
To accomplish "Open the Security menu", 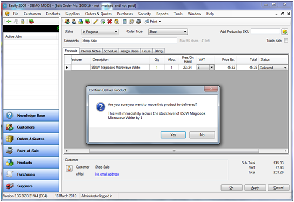I will coord(144,14).
